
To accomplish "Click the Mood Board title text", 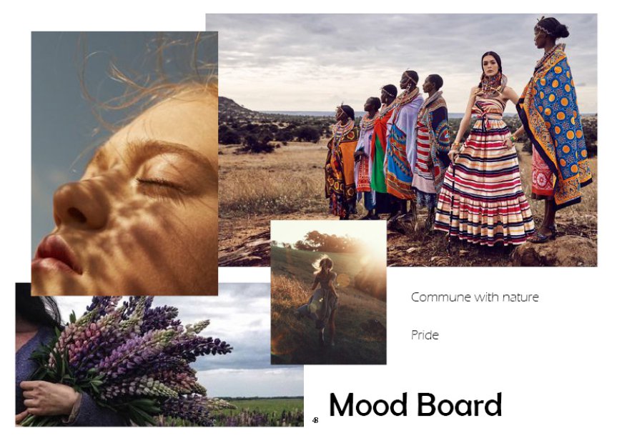I will click(415, 405).
